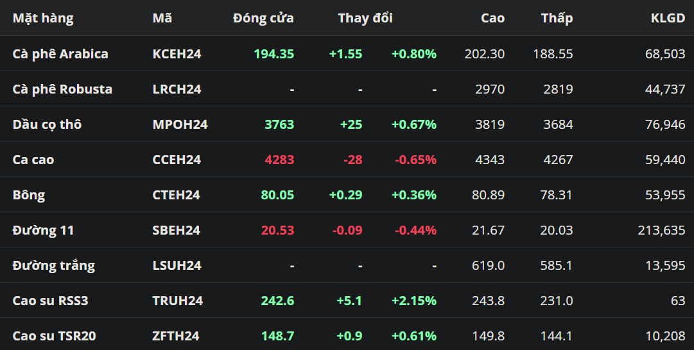Viewport: 694px width, 350px height.
Task: Open the 'Cao su TSR20' commodity
Action: point(54,336)
